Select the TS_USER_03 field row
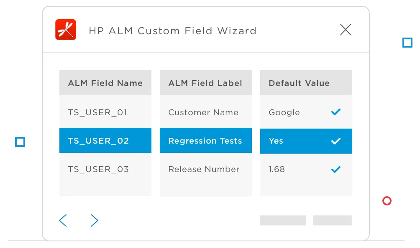 pos(98,169)
